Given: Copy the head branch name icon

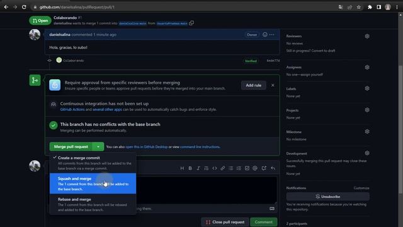Looking at the screenshot, I should pyautogui.click(x=191, y=23).
